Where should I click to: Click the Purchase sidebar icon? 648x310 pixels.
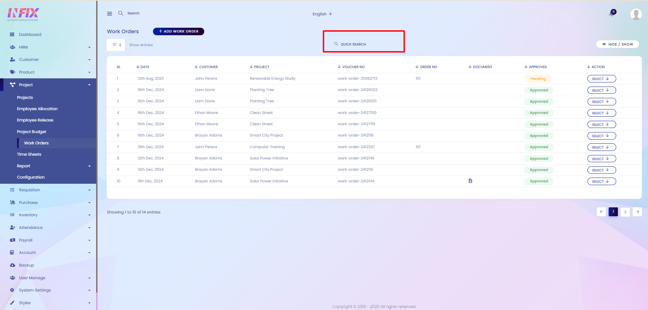(12, 203)
